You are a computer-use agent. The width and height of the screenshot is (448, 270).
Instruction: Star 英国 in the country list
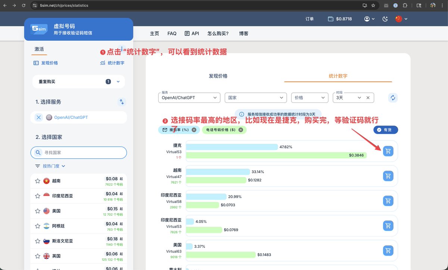point(37,256)
